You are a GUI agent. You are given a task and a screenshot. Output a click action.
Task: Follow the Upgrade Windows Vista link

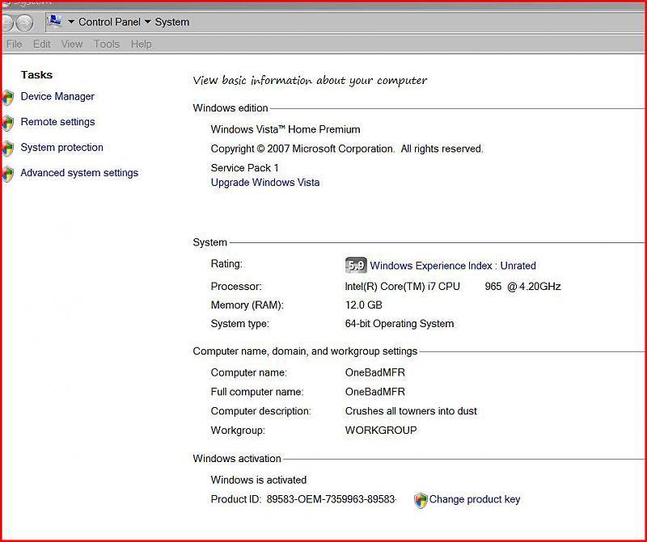[265, 183]
